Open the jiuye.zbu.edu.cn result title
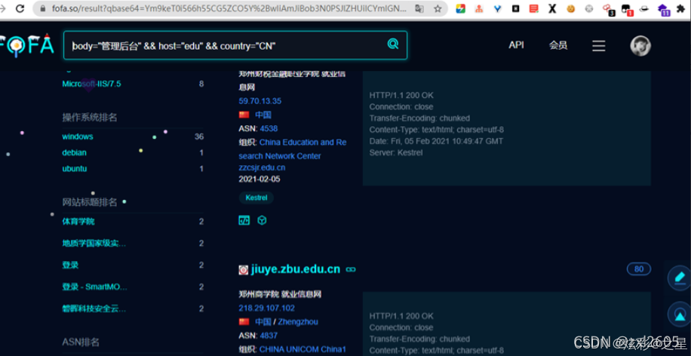691x356 pixels. click(296, 269)
